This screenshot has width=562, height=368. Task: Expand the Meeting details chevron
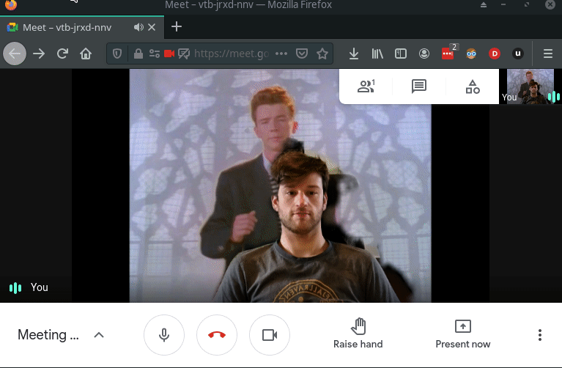99,335
